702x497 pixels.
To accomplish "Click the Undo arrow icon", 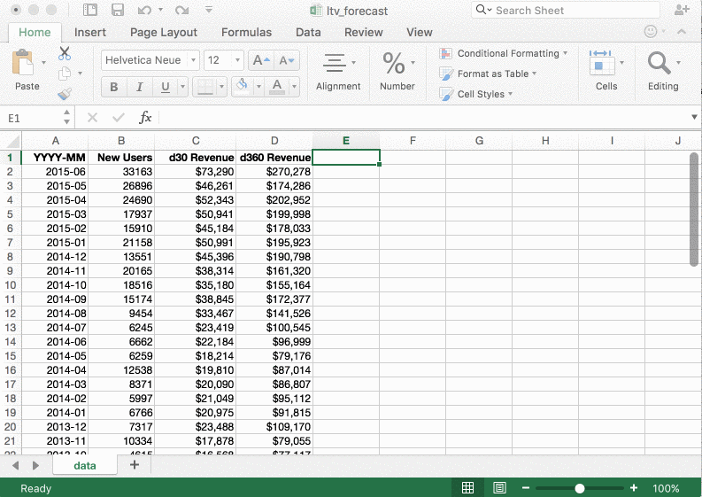I will 144,10.
